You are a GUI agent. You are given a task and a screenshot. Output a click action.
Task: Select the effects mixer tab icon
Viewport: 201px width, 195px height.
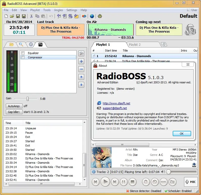click(x=40, y=44)
